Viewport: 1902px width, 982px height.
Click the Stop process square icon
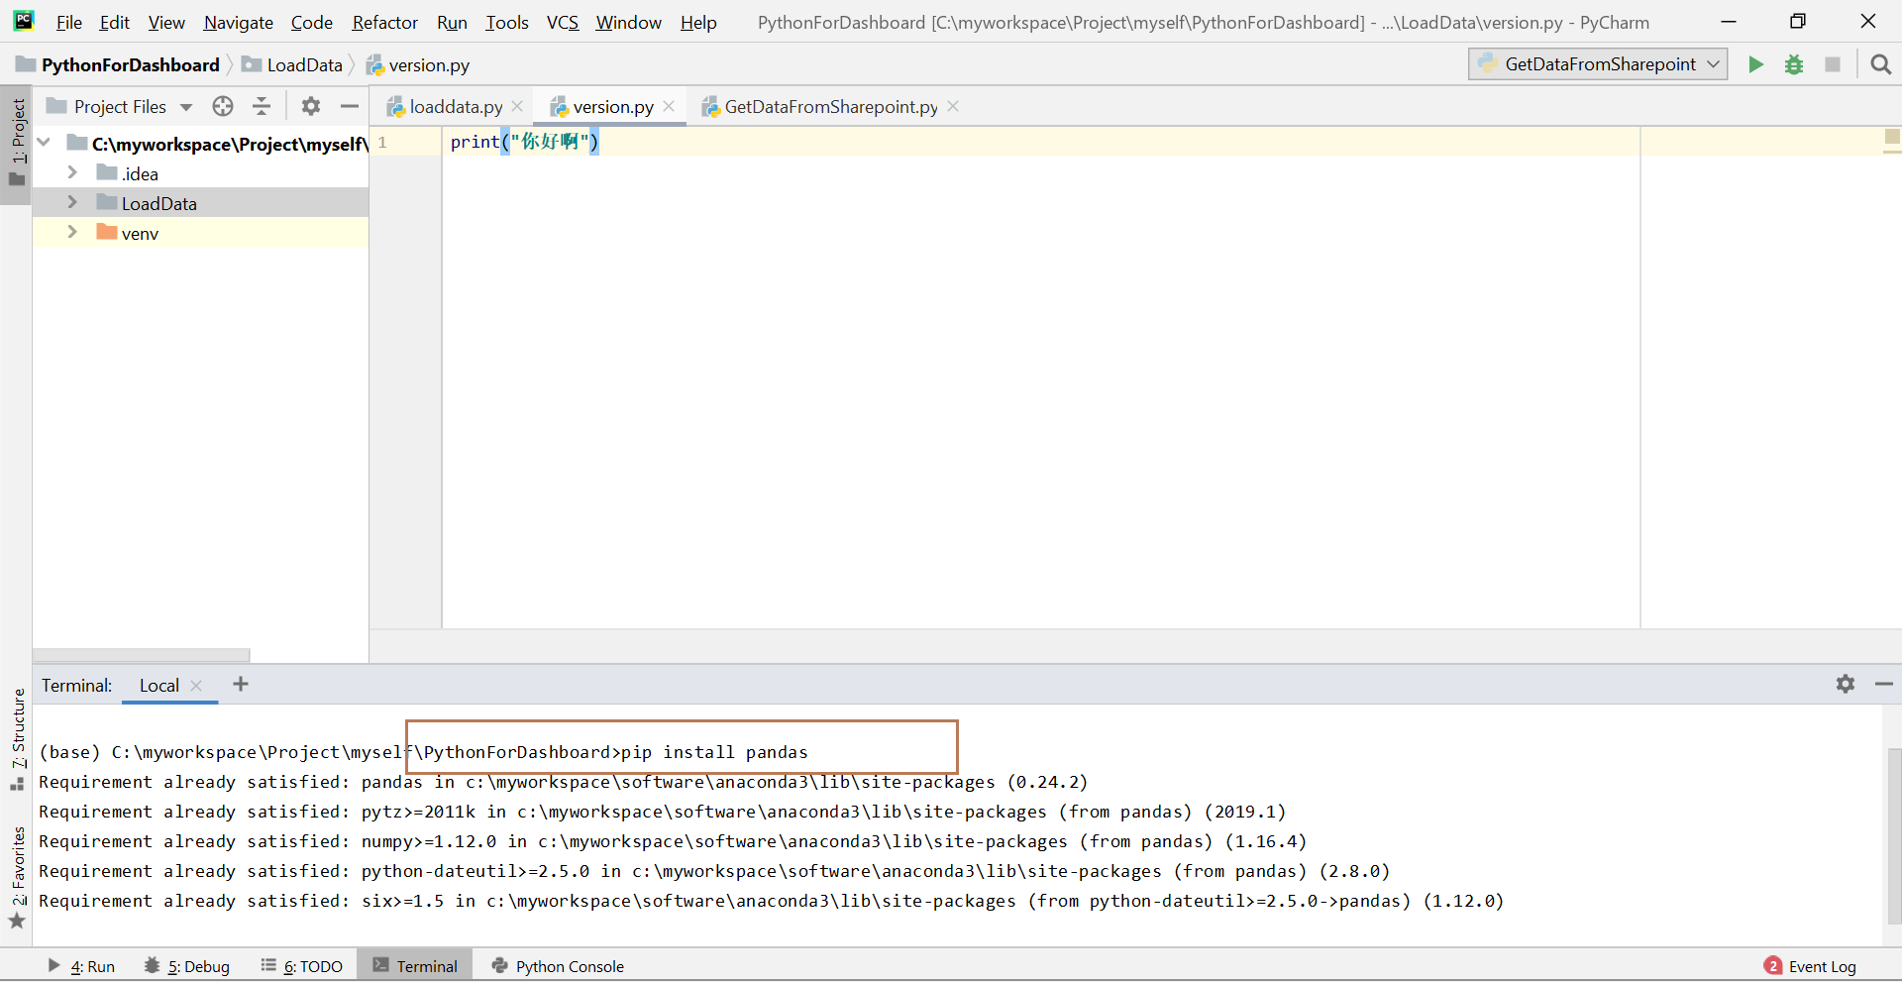tap(1833, 64)
